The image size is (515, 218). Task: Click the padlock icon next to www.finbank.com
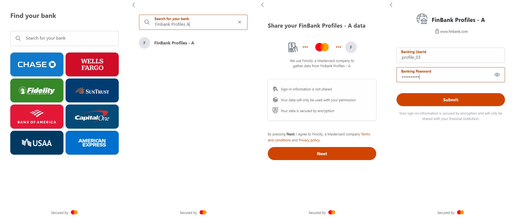tap(437, 31)
